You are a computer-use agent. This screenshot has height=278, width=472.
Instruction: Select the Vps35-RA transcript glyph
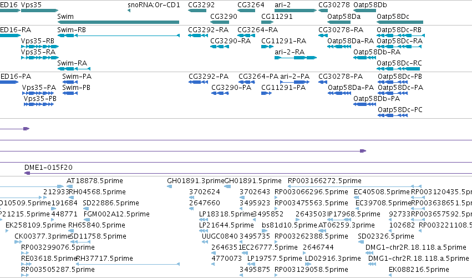(40, 58)
